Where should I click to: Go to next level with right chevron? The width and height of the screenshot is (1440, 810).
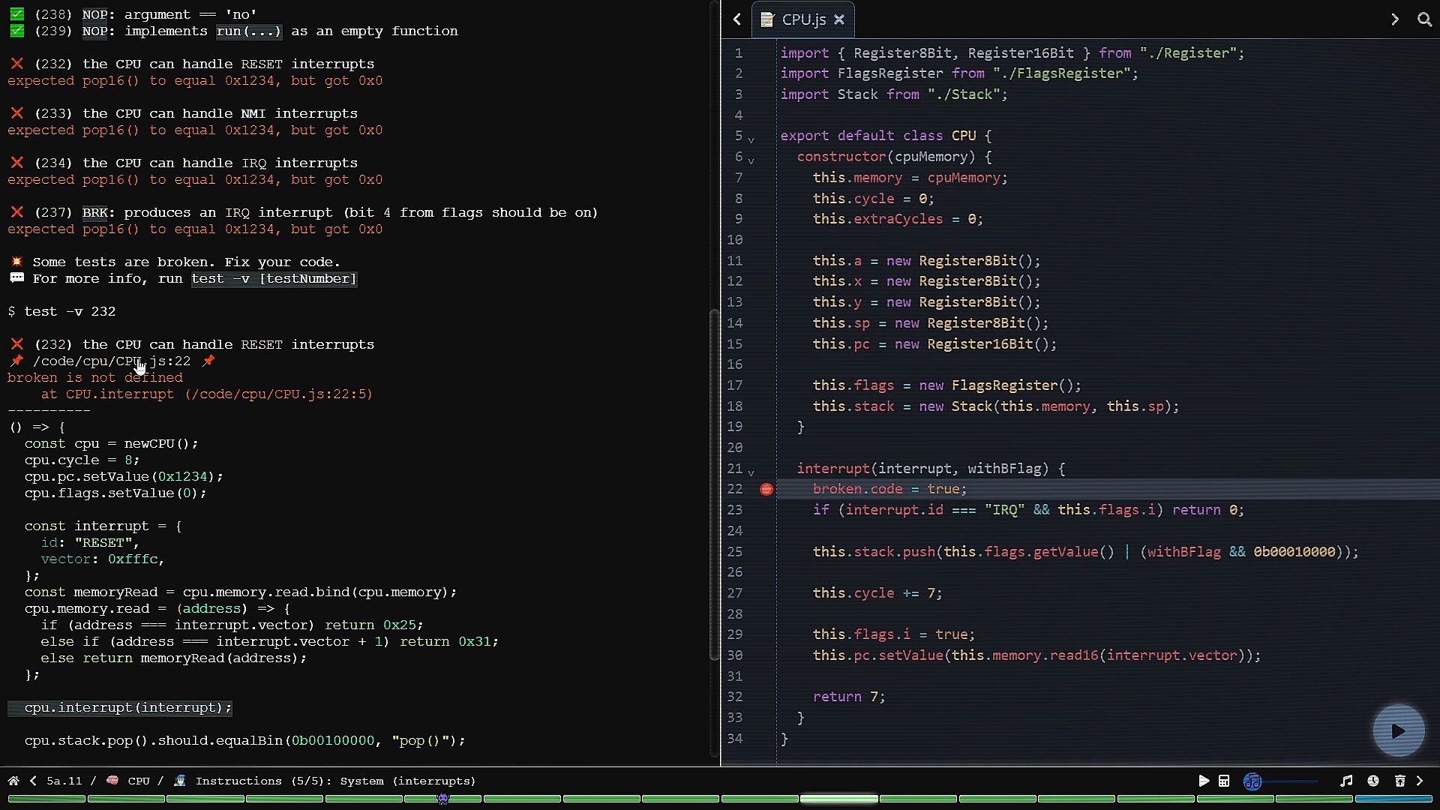click(1420, 781)
